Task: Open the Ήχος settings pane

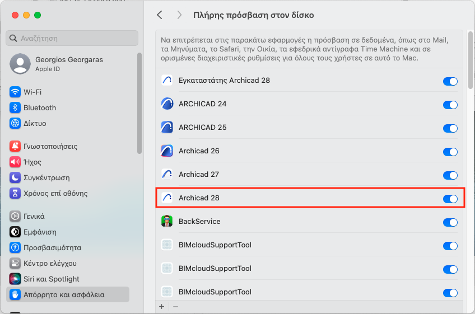Action: tap(68, 162)
